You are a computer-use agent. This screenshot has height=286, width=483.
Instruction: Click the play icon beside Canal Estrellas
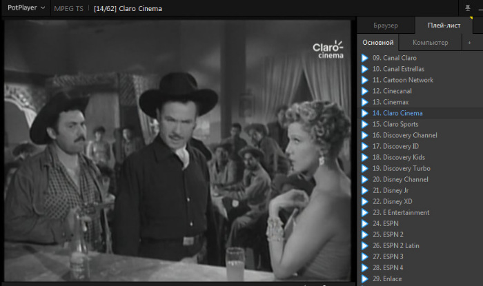point(365,69)
